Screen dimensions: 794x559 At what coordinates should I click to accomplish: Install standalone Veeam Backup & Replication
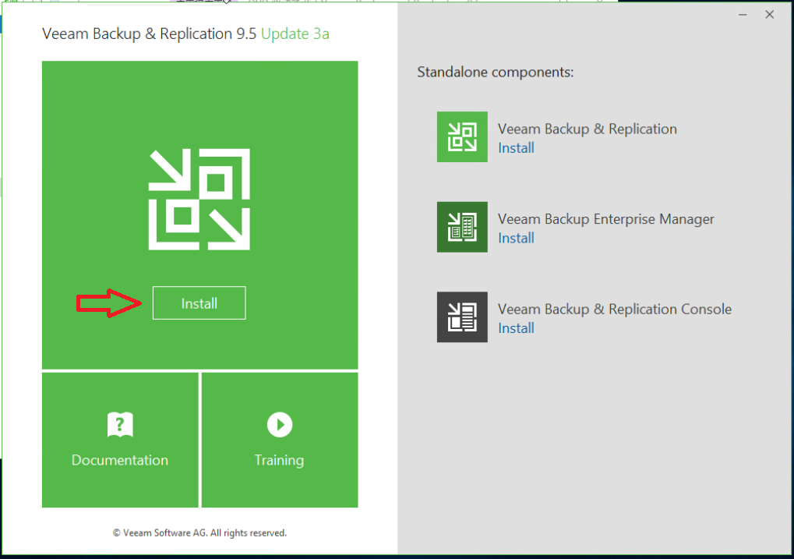pyautogui.click(x=516, y=148)
